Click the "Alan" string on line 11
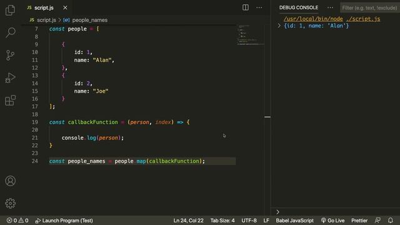The image size is (400, 225). pos(102,60)
